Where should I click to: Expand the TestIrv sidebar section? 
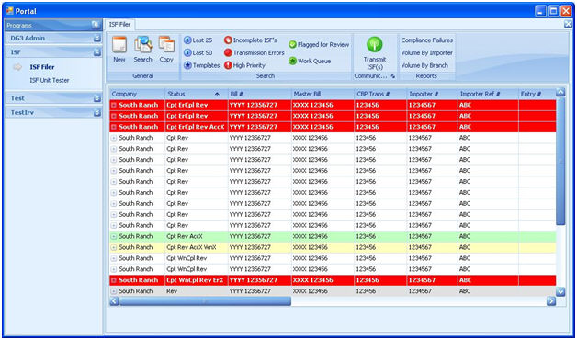(x=97, y=113)
